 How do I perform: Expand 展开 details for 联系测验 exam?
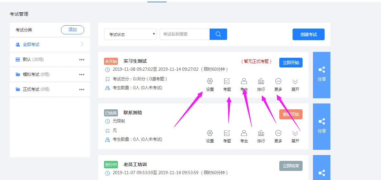click(x=295, y=136)
